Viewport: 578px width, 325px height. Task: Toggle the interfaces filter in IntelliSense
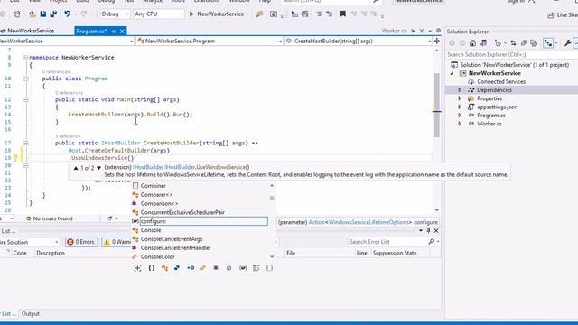pos(191,268)
